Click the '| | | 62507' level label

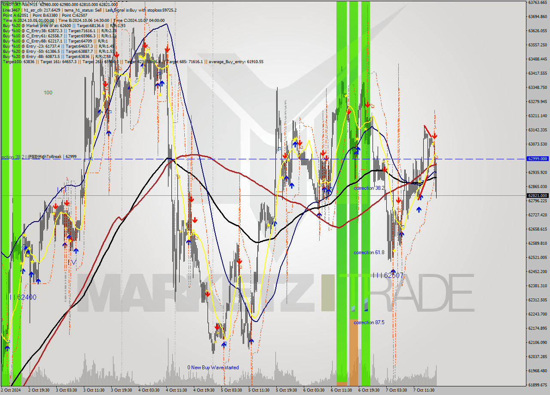pyautogui.click(x=388, y=275)
